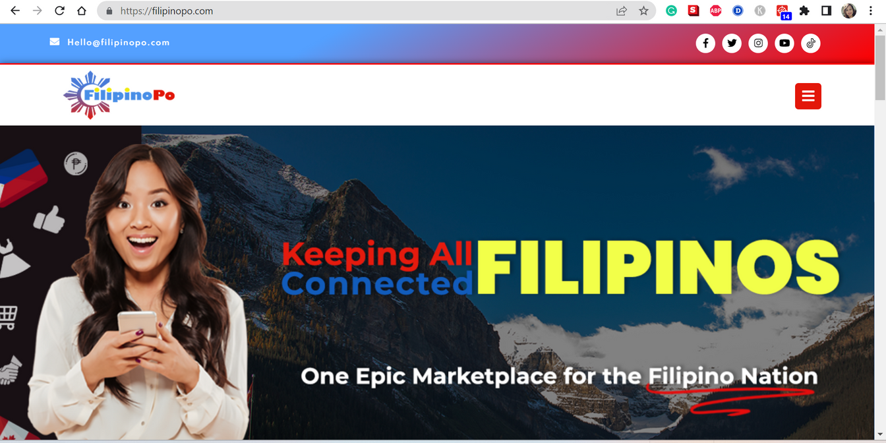886x443 pixels.
Task: Open the Chrome three-dot menu
Action: click(871, 11)
